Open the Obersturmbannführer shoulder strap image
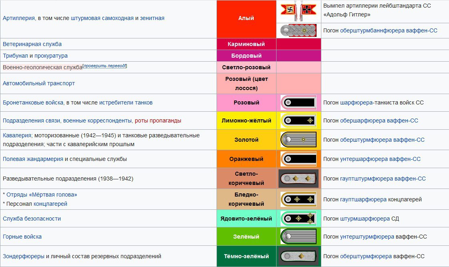The width and height of the screenshot is (449, 267). pos(299,30)
